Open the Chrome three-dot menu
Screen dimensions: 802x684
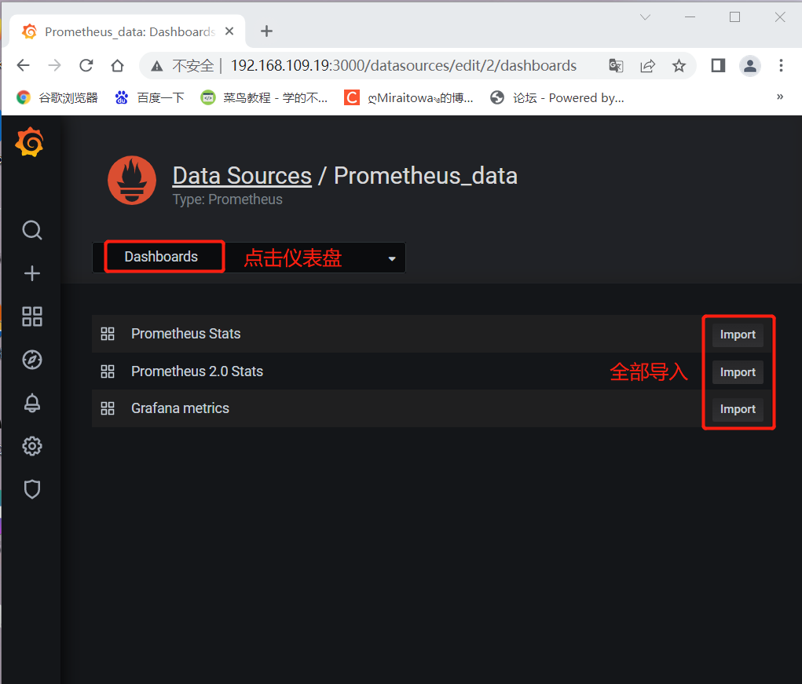tap(781, 66)
